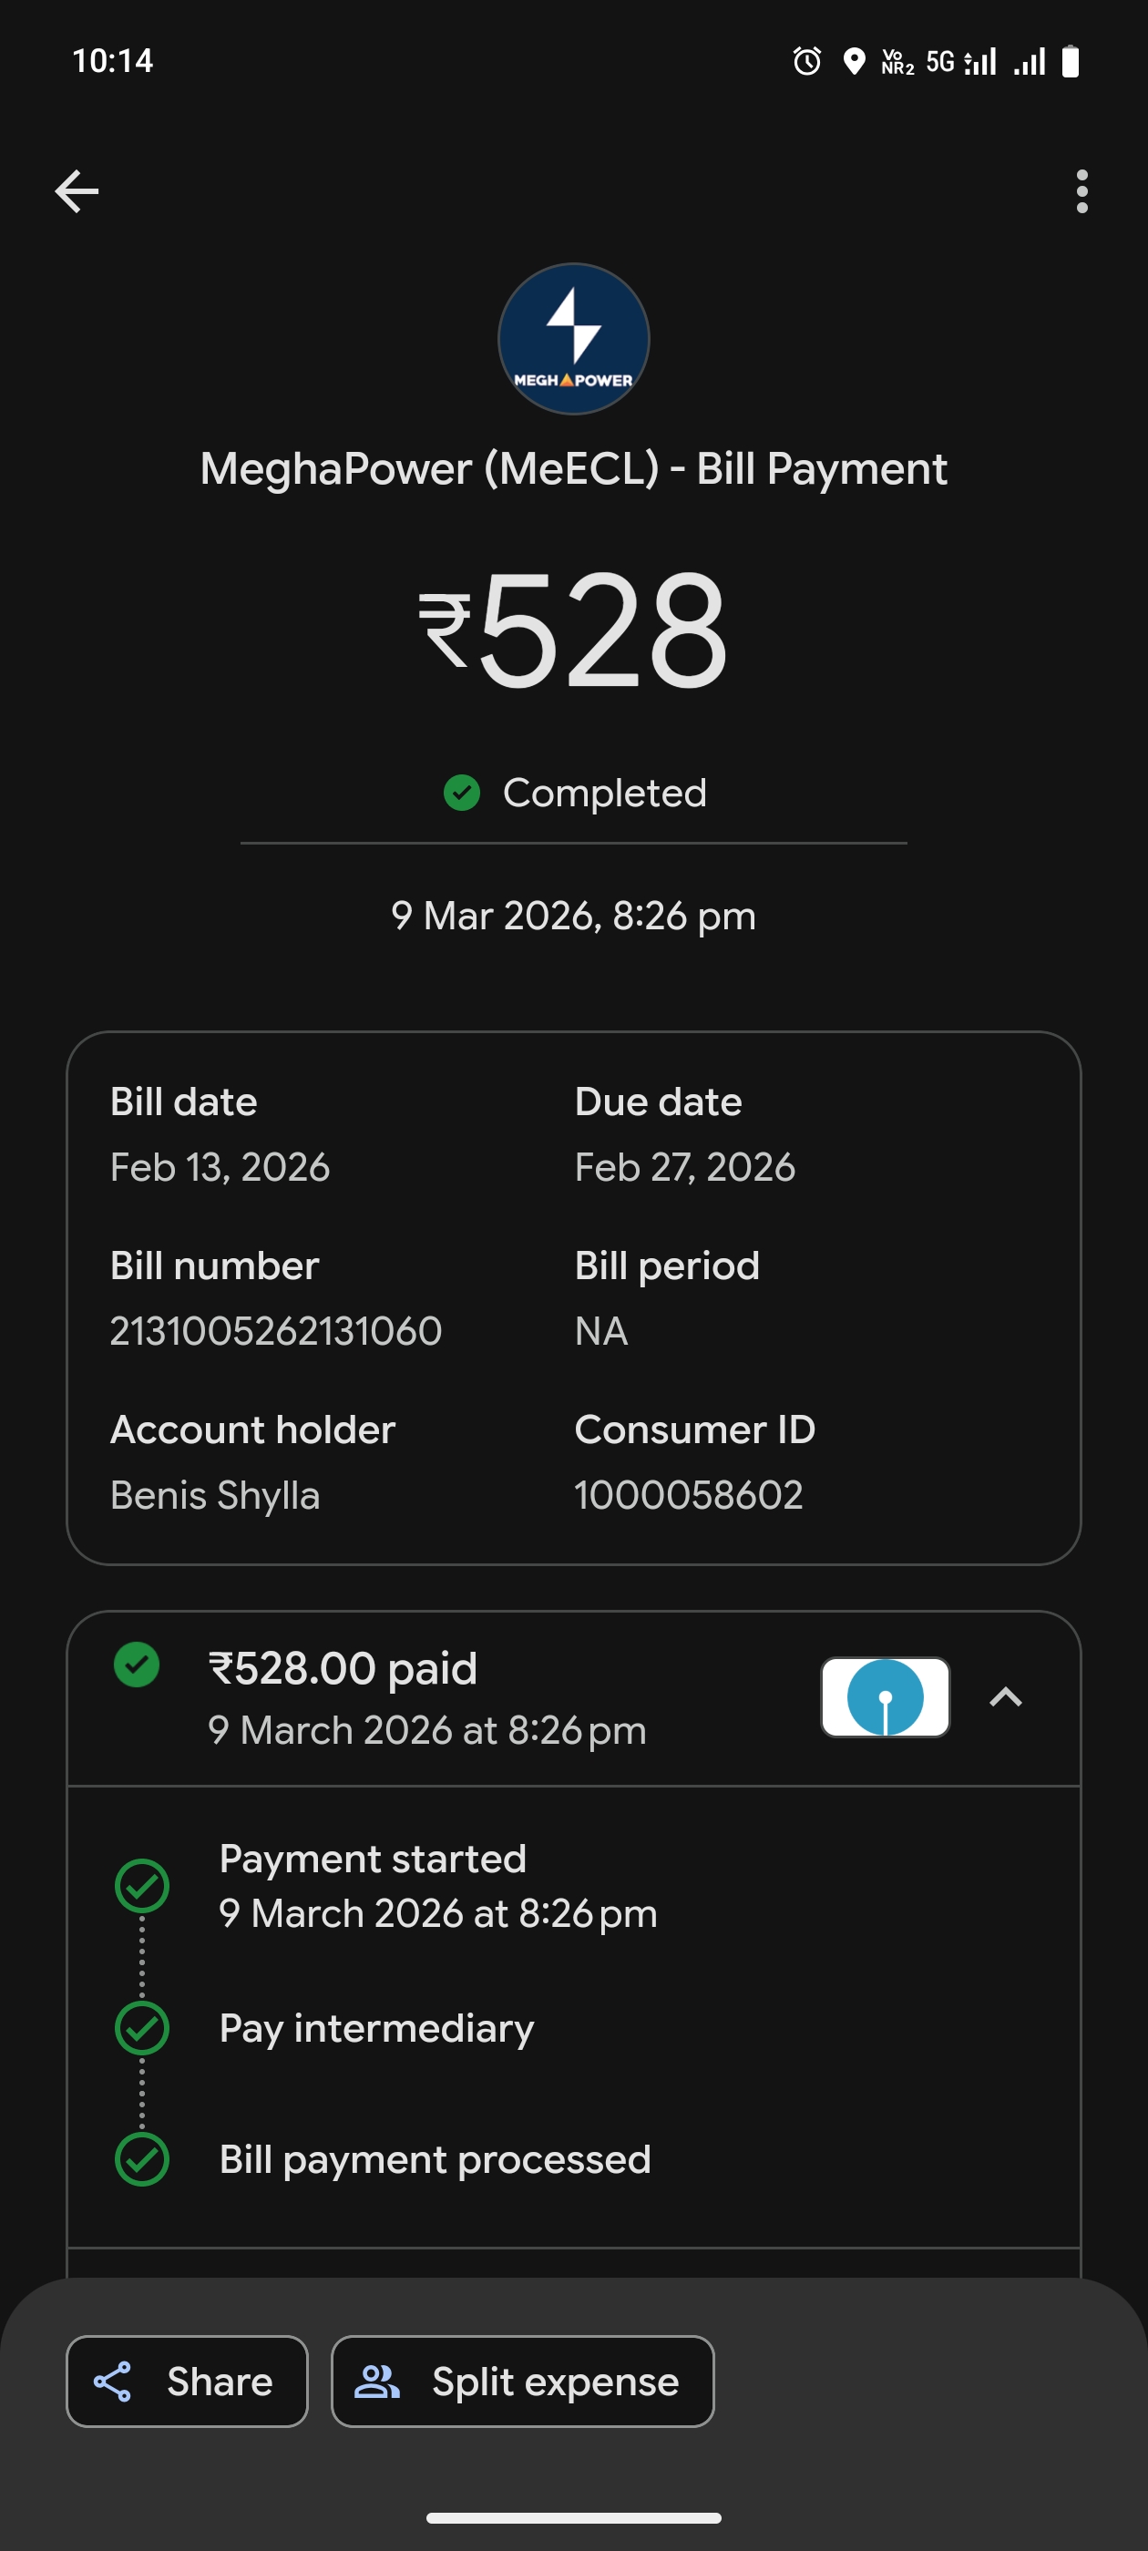Tap the home gesture bar
Screen dimensions: 1148x2551
573,2517
